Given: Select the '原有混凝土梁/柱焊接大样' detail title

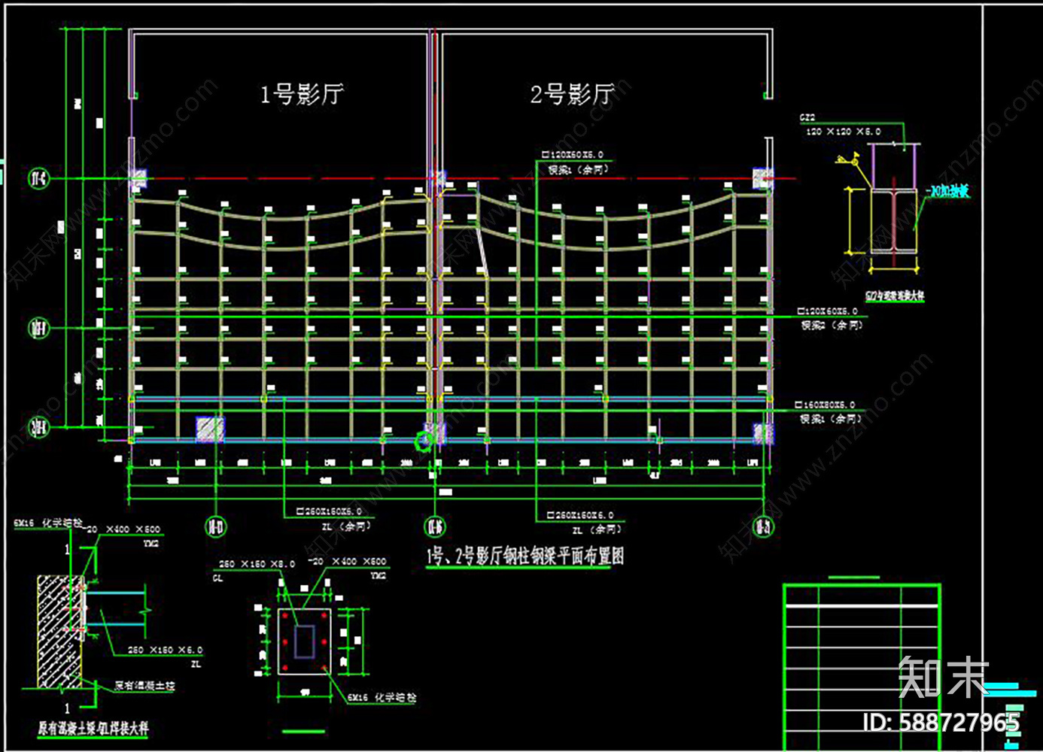Looking at the screenshot, I should 94,729.
